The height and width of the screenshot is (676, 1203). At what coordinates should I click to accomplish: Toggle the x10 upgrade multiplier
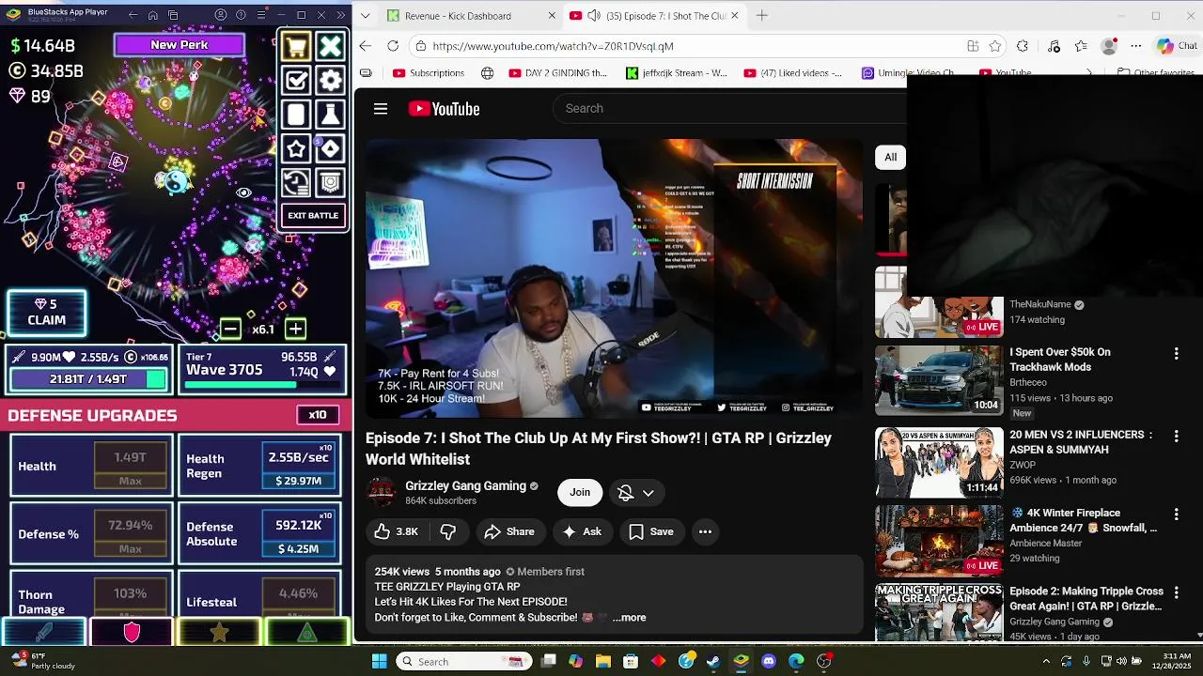tap(318, 415)
